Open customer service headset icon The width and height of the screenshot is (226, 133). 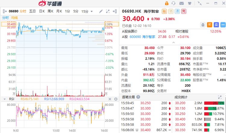tap(174, 3)
